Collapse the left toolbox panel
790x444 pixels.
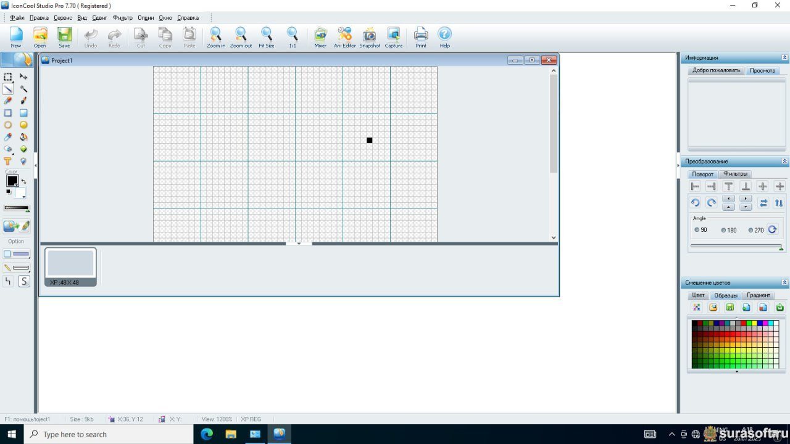[36, 165]
